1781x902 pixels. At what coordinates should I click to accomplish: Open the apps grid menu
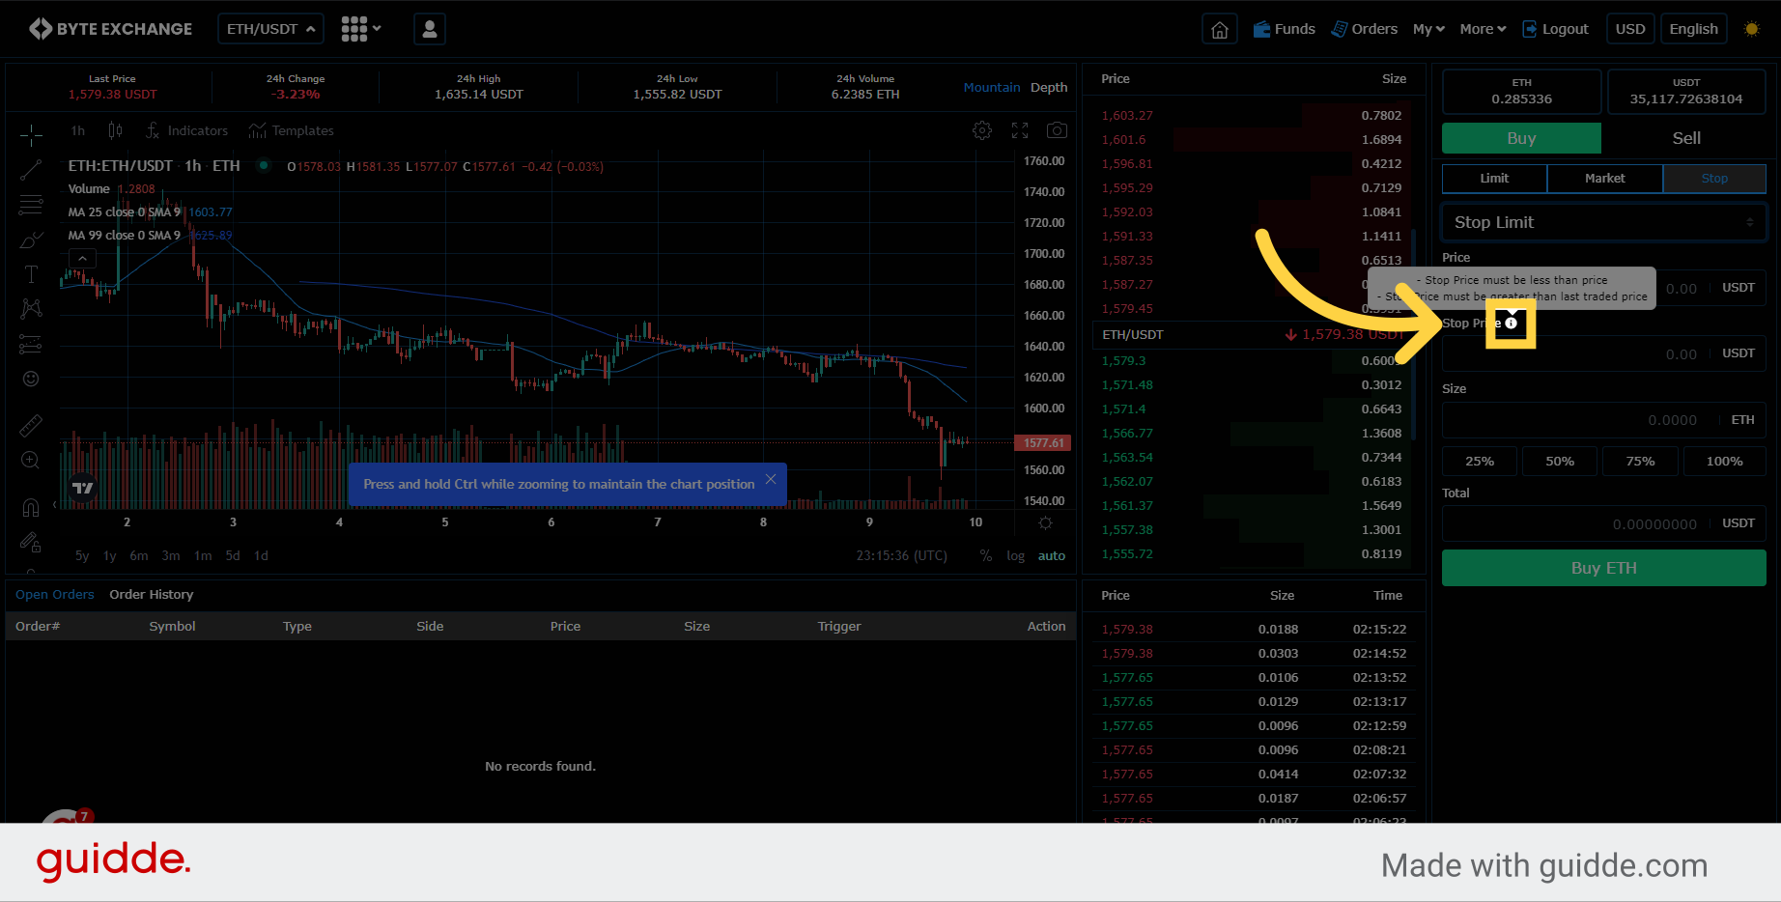360,29
